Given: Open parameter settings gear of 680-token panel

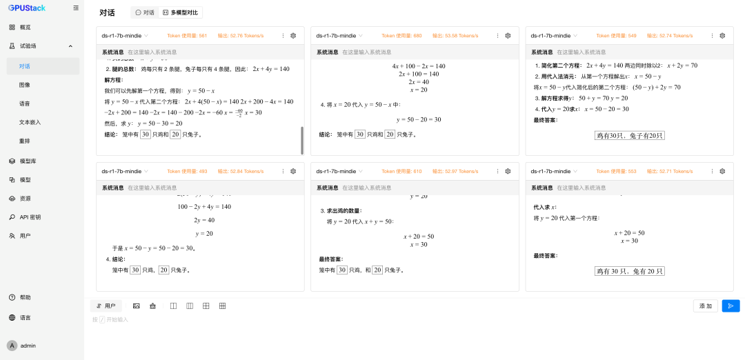Looking at the screenshot, I should 508,36.
